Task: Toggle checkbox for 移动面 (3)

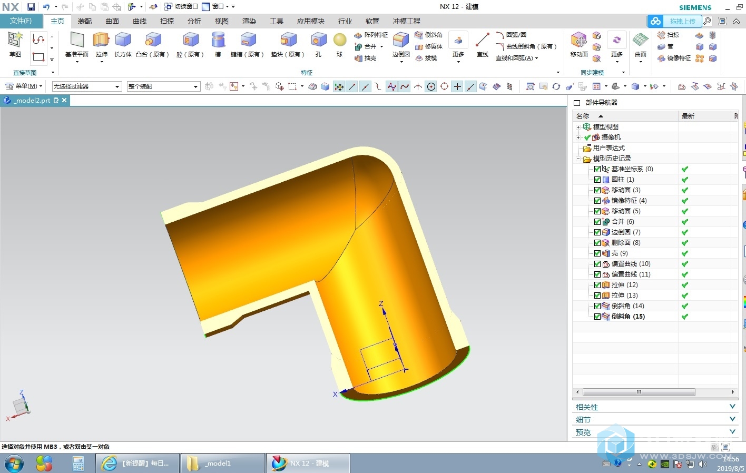Action: (x=597, y=190)
